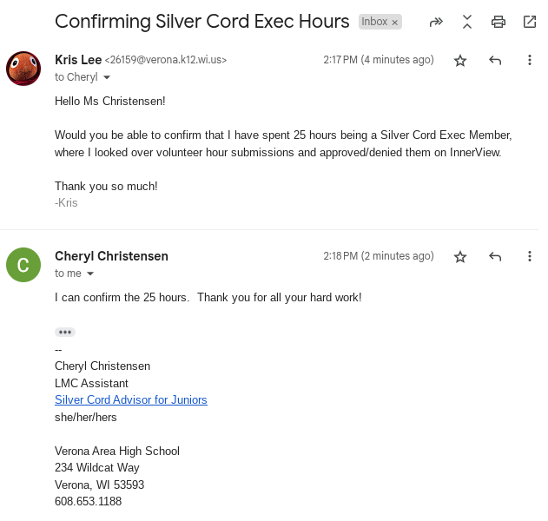Remove the Inbox label using its X
The height and width of the screenshot is (521, 548).
(x=395, y=22)
